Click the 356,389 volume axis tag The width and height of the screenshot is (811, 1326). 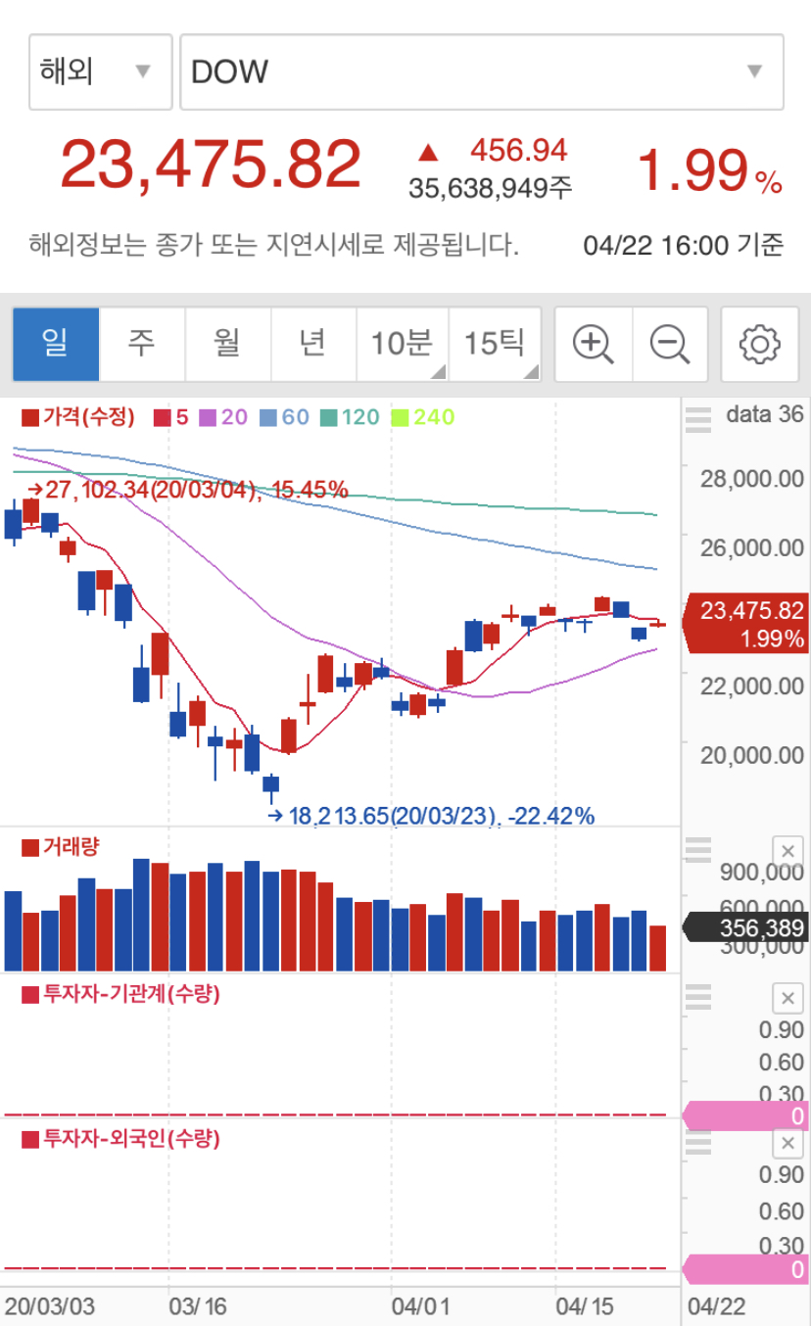point(744,927)
